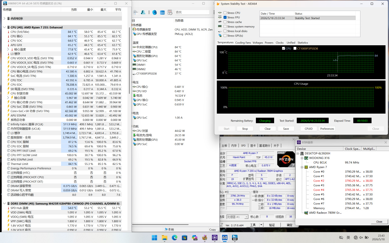The width and height of the screenshot is (389, 243).
Task: Save the stability test results
Action: [286, 128]
